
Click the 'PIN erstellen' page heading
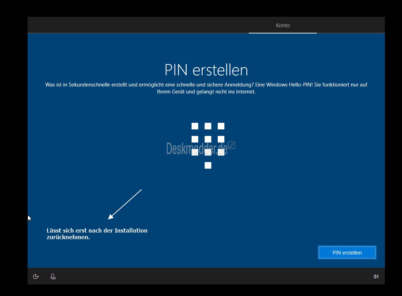[206, 70]
